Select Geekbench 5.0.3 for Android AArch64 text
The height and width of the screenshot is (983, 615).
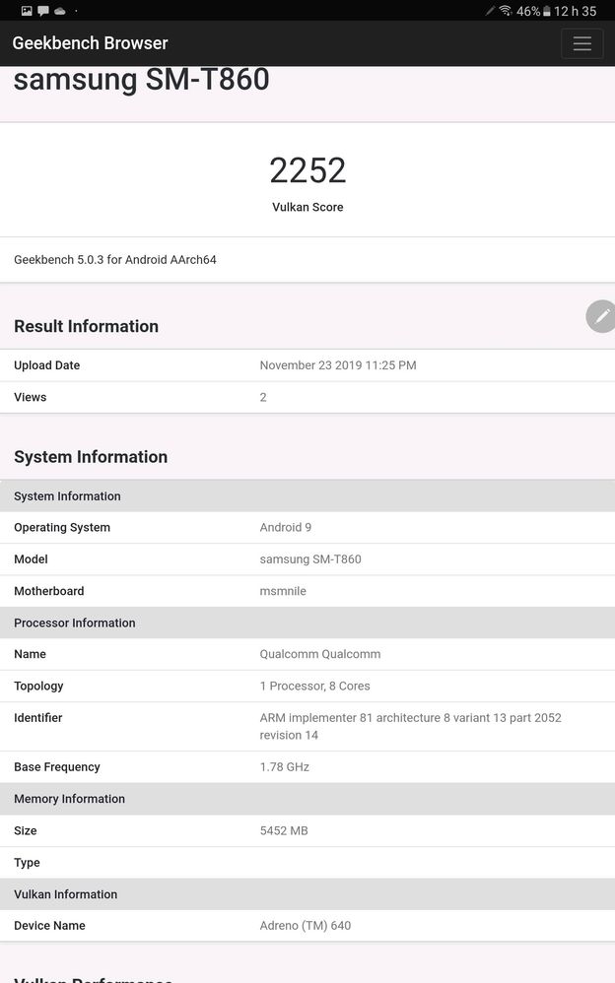tap(115, 260)
